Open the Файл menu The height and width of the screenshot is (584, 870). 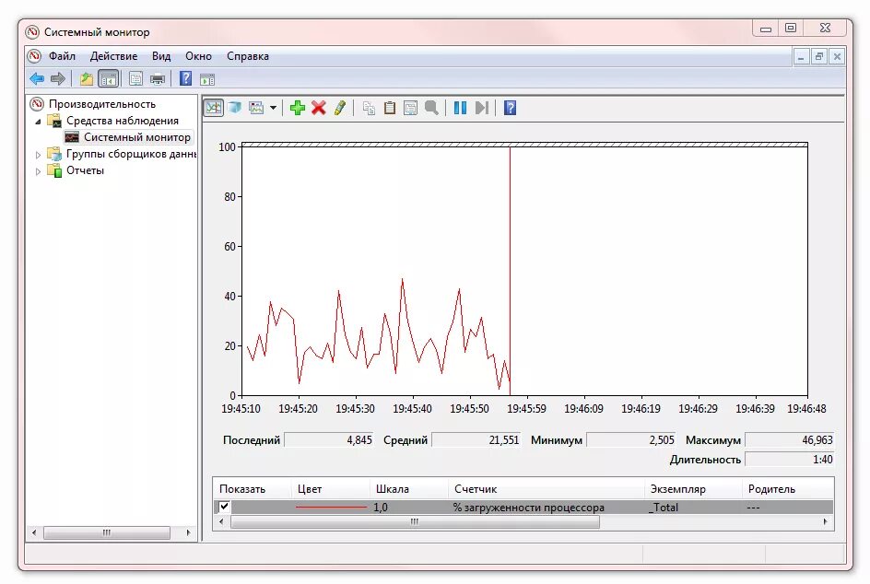point(62,56)
